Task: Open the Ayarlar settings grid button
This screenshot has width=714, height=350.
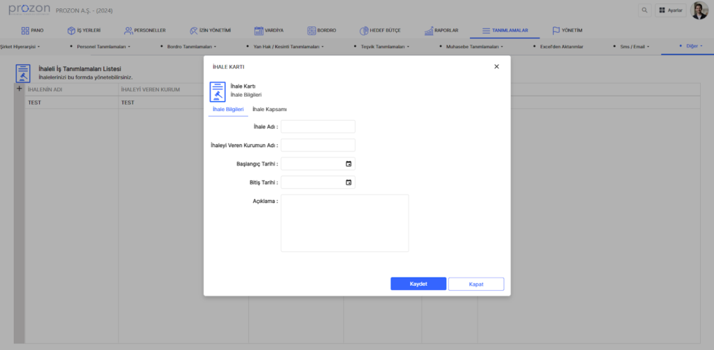Action: [670, 10]
